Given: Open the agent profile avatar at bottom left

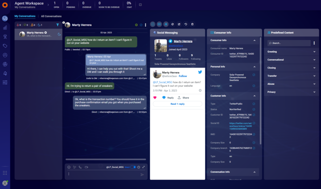Looking at the screenshot, I should [5, 183].
